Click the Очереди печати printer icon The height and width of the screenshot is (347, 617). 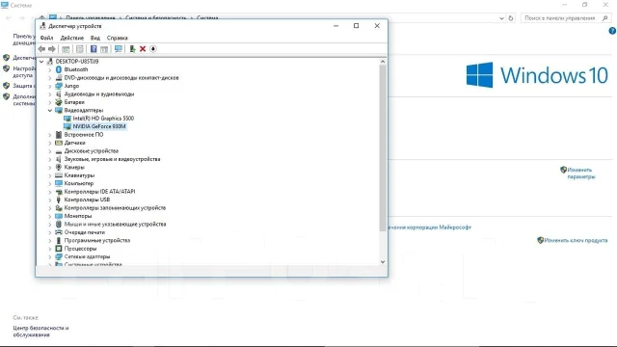[x=59, y=232]
